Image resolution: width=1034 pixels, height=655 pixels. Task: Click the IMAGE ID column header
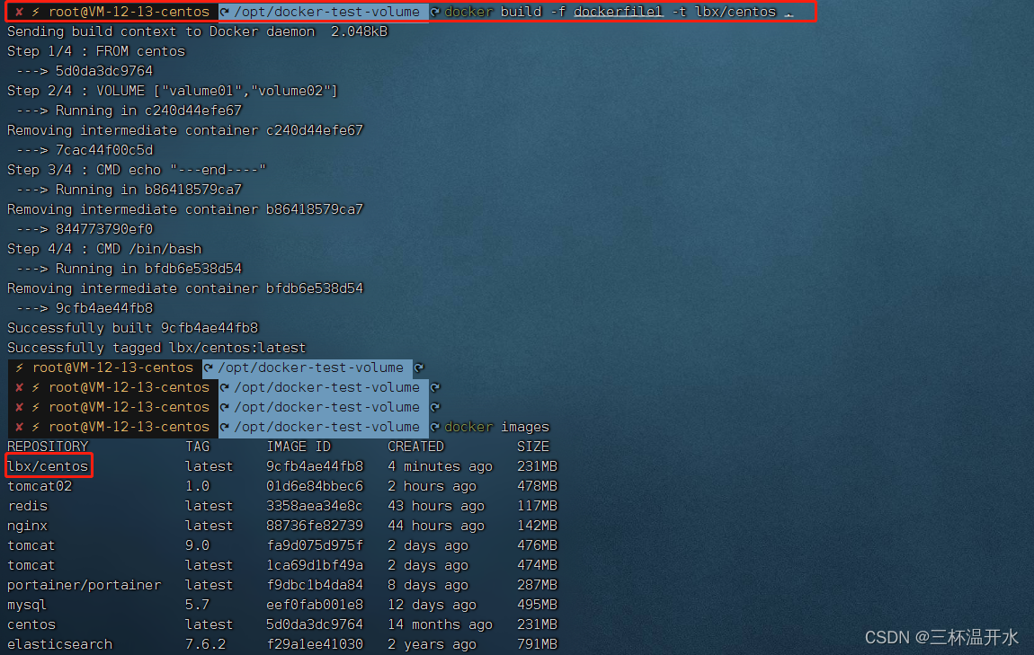coord(299,447)
